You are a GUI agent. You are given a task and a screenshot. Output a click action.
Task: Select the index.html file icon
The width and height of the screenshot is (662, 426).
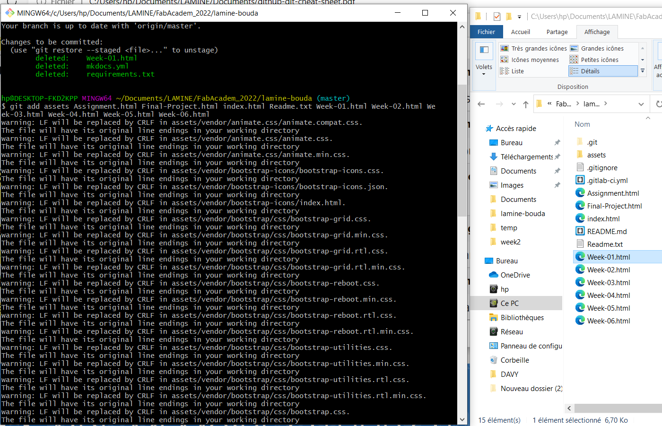[x=580, y=218]
